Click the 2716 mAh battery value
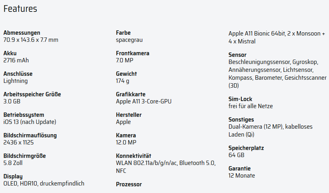Screen dimensions: 329x193 [16, 60]
